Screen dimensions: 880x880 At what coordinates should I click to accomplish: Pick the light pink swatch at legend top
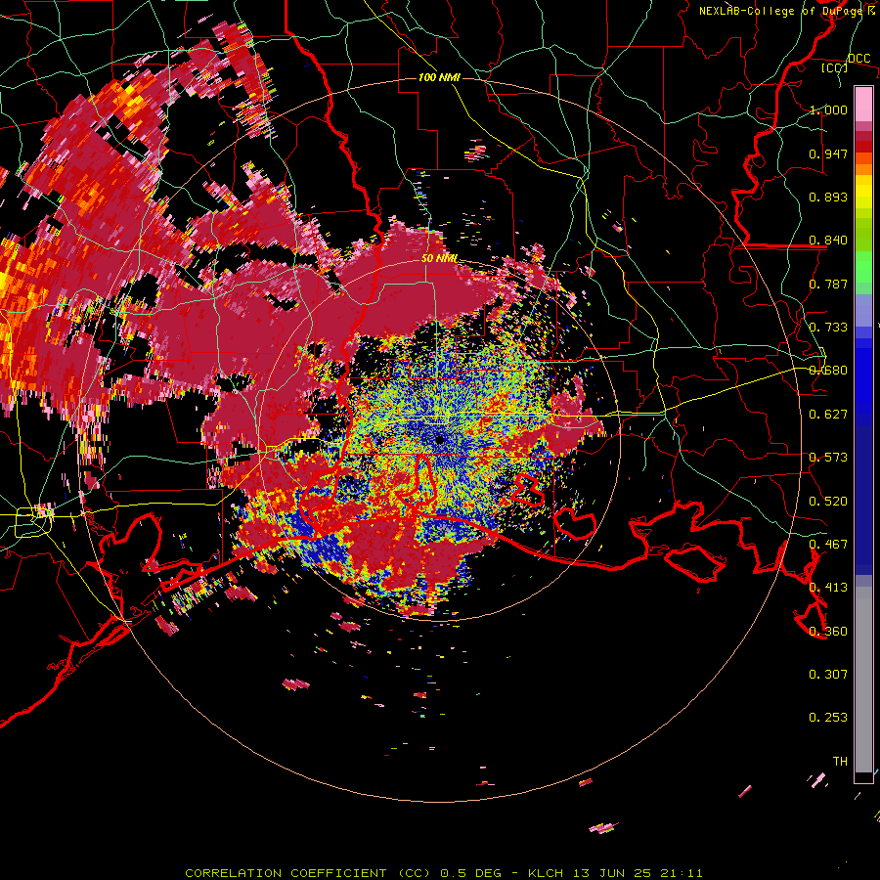click(863, 104)
